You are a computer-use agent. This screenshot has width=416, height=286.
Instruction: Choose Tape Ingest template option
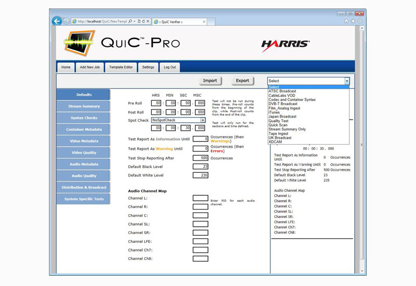tap(308, 134)
